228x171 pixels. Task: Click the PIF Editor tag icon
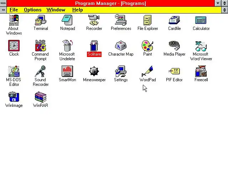(174, 71)
